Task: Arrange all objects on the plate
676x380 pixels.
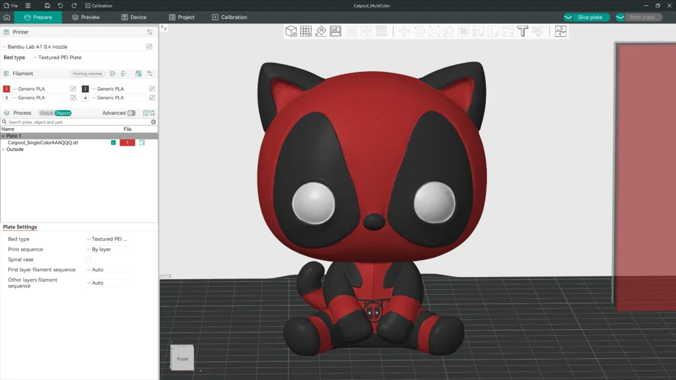Action: pos(335,31)
